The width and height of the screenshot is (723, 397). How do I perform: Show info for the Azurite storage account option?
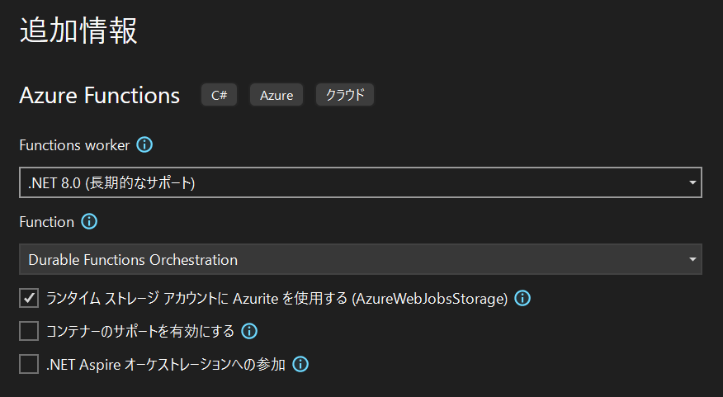[522, 298]
